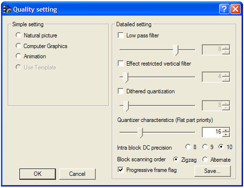This screenshot has height=188, width=244.
Task: Select the Natural picture option
Action: click(x=18, y=35)
